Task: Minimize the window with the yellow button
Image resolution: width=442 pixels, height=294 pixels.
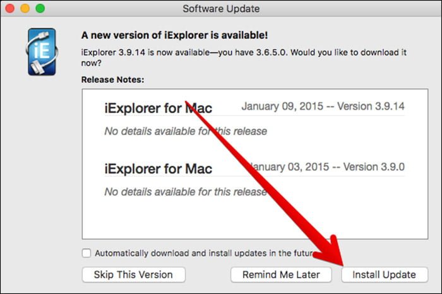Action: [x=27, y=9]
